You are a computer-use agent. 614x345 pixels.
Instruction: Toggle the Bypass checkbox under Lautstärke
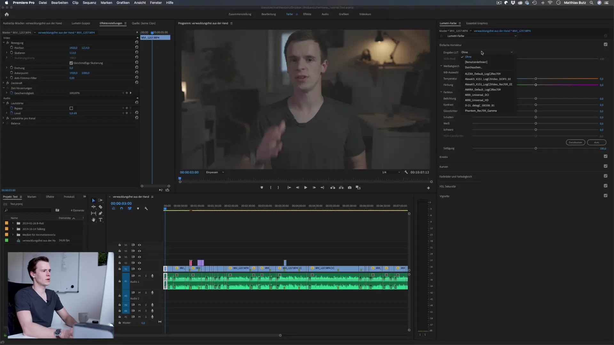(x=71, y=108)
